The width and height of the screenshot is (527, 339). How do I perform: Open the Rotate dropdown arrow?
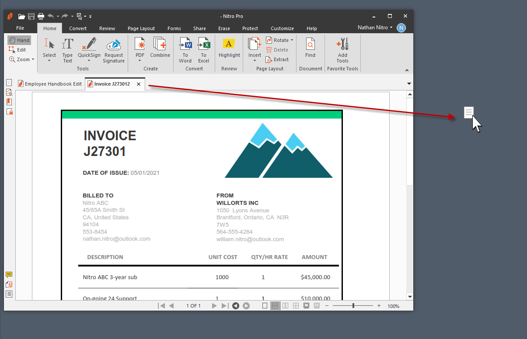292,40
